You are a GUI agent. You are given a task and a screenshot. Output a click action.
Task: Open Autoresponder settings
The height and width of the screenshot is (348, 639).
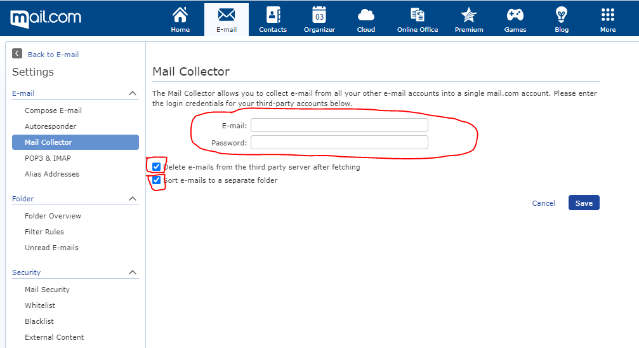(51, 126)
